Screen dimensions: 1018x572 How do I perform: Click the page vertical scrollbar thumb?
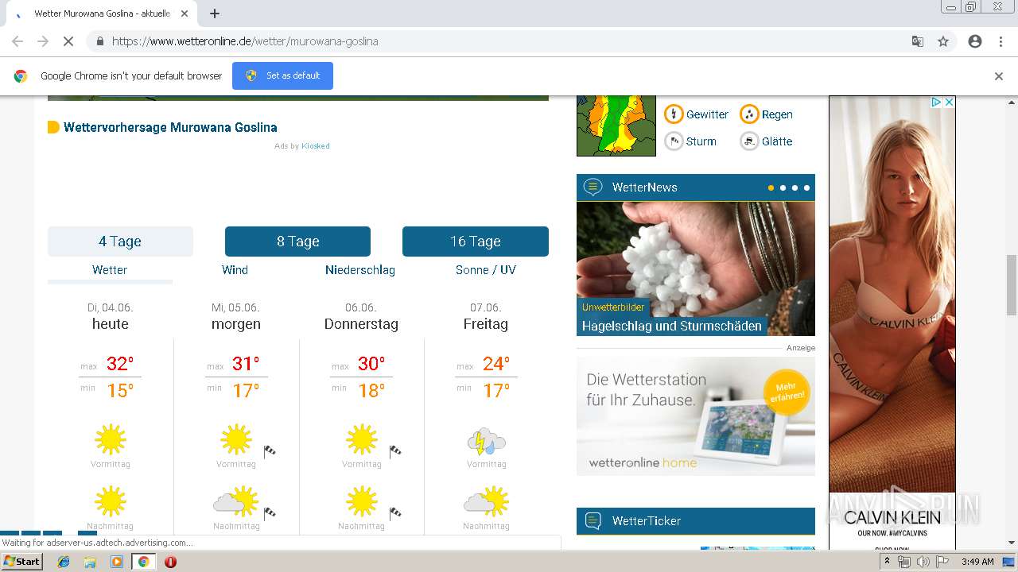(1012, 284)
